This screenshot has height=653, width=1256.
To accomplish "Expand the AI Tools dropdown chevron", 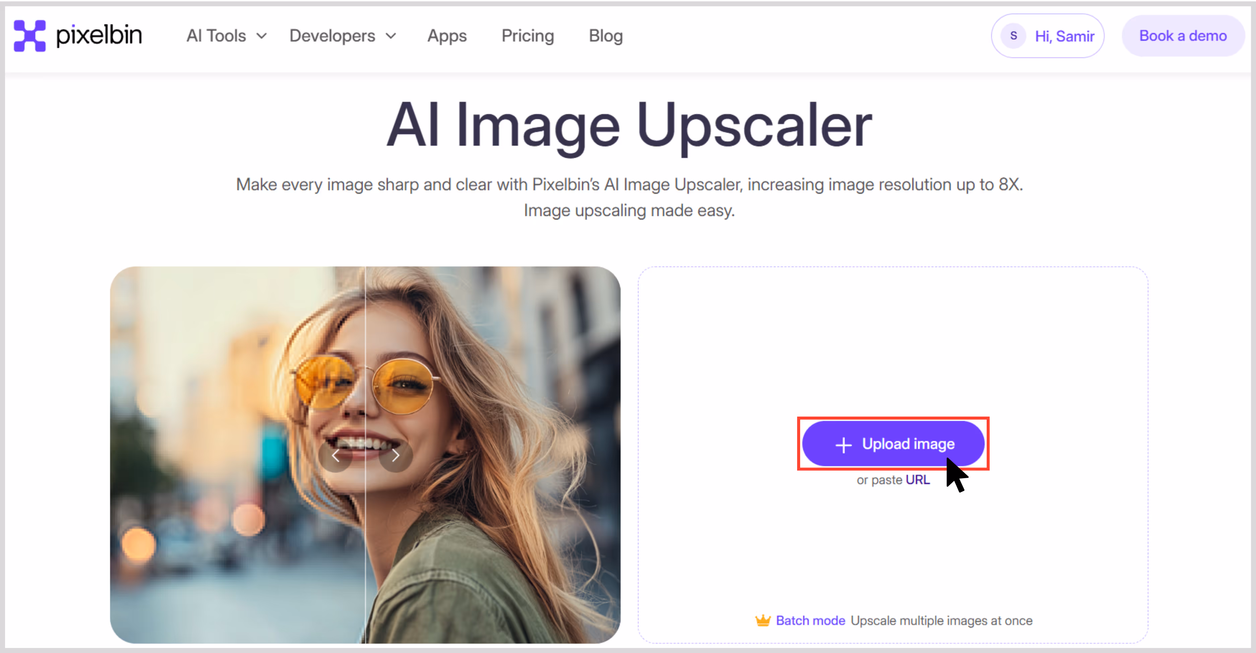I will point(262,36).
